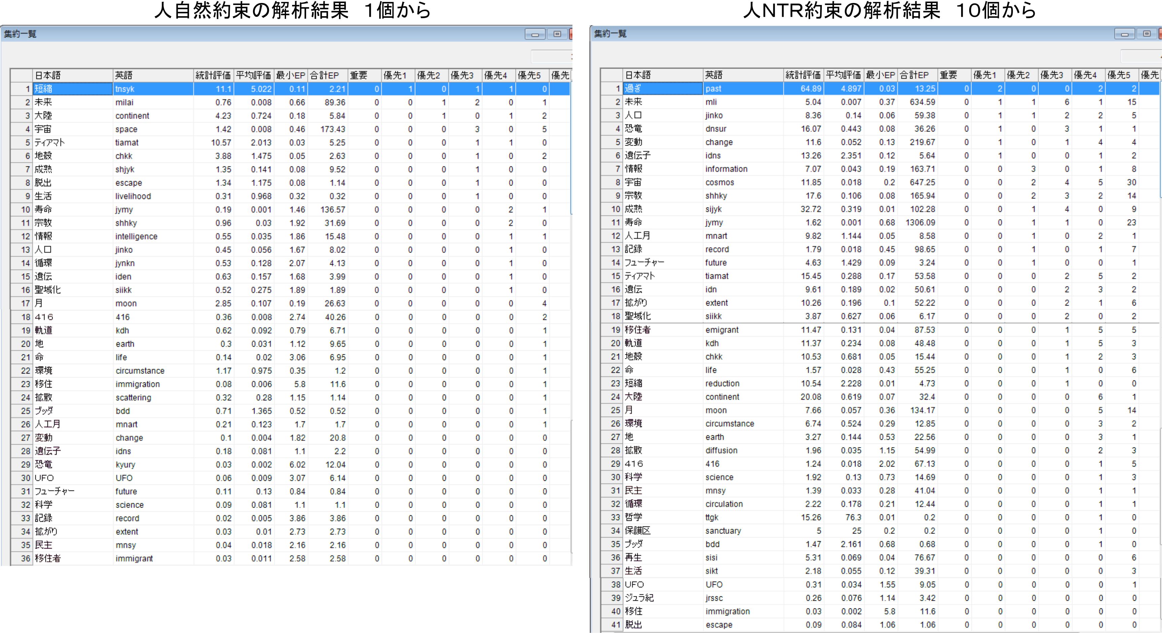The image size is (1162, 633).
Task: Click the 最小EP header in left table
Action: [x=290, y=75]
